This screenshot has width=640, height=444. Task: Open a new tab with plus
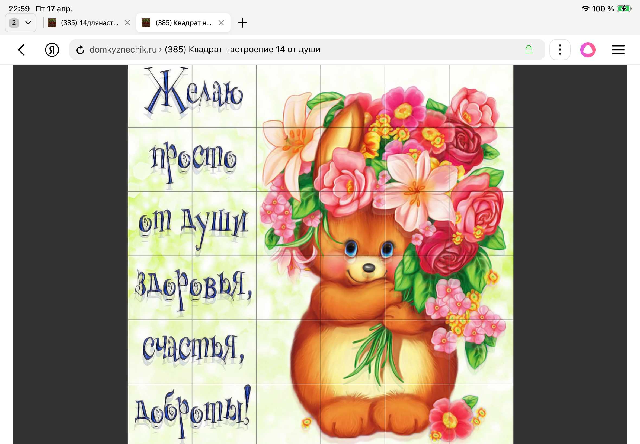click(x=242, y=23)
